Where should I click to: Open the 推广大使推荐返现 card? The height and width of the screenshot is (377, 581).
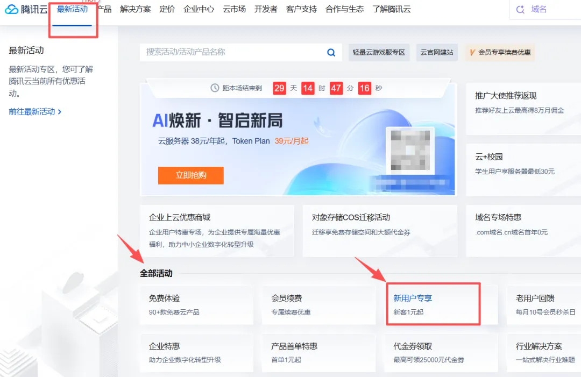[523, 109]
